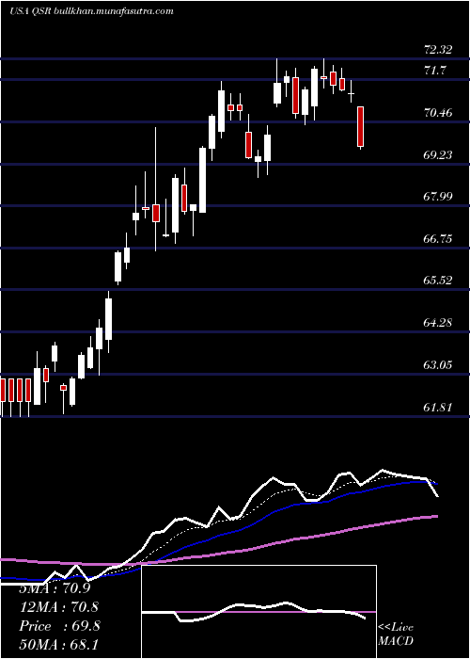Click the 66.75 price axis label

pyautogui.click(x=438, y=239)
